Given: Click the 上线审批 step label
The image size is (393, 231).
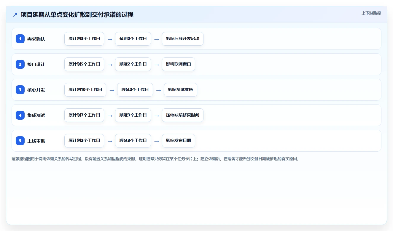Looking at the screenshot, I should pyautogui.click(x=36, y=141).
